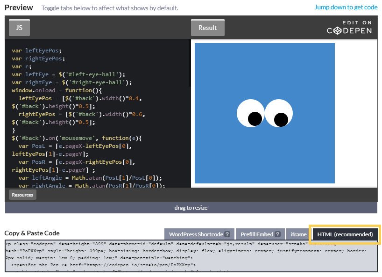Click the left eyeball in result preview
Screen dimensions: 382x277
251,113
